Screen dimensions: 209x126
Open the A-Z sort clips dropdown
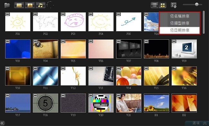pyautogui.click(x=174, y=5)
